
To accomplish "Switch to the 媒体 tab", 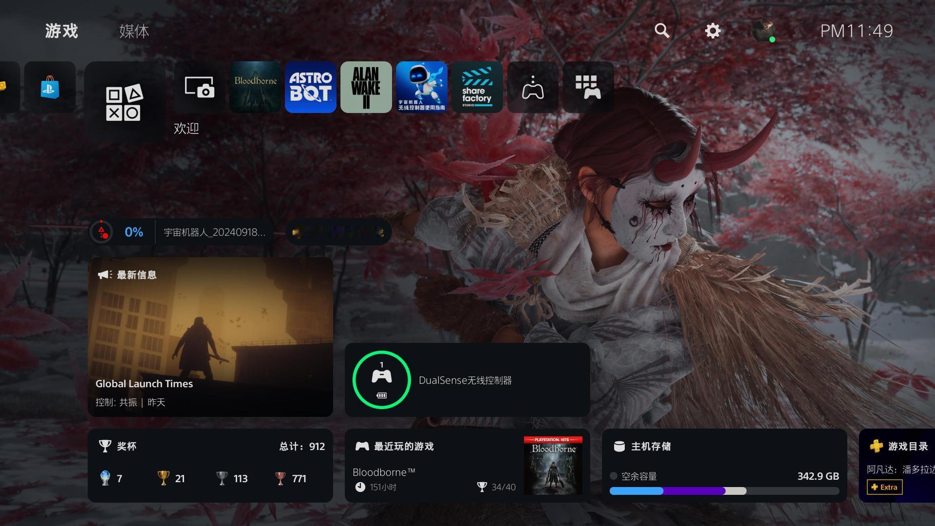I will point(134,31).
